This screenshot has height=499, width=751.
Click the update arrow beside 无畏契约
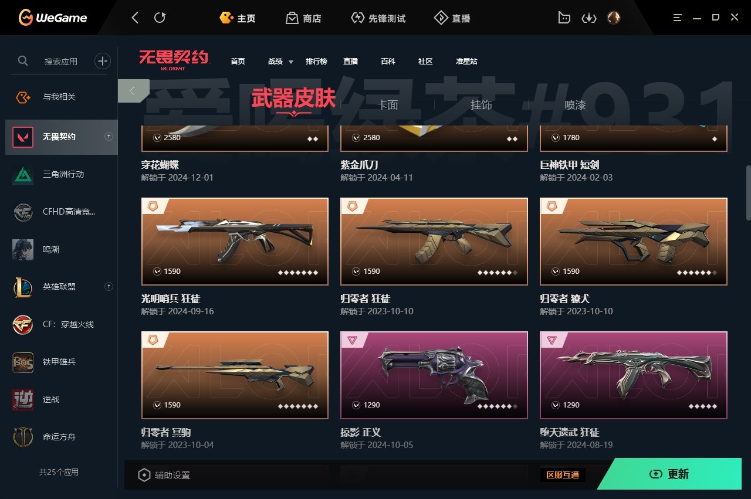point(109,137)
